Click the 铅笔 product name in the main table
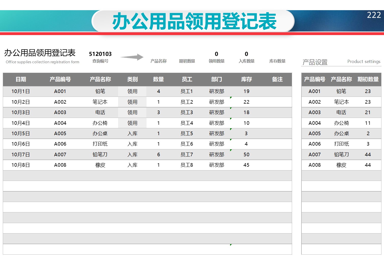Viewport: 384px width, 265px height. coord(100,91)
